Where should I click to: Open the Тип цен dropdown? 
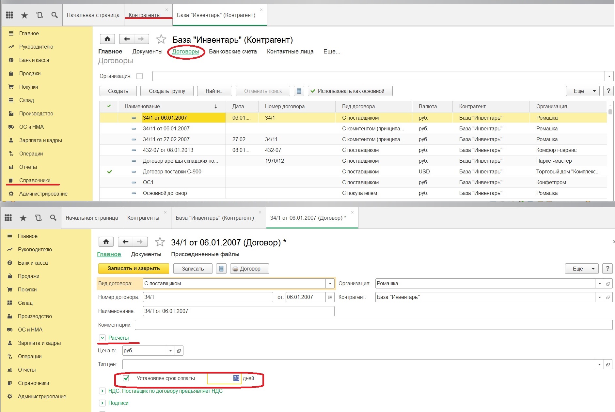(599, 364)
